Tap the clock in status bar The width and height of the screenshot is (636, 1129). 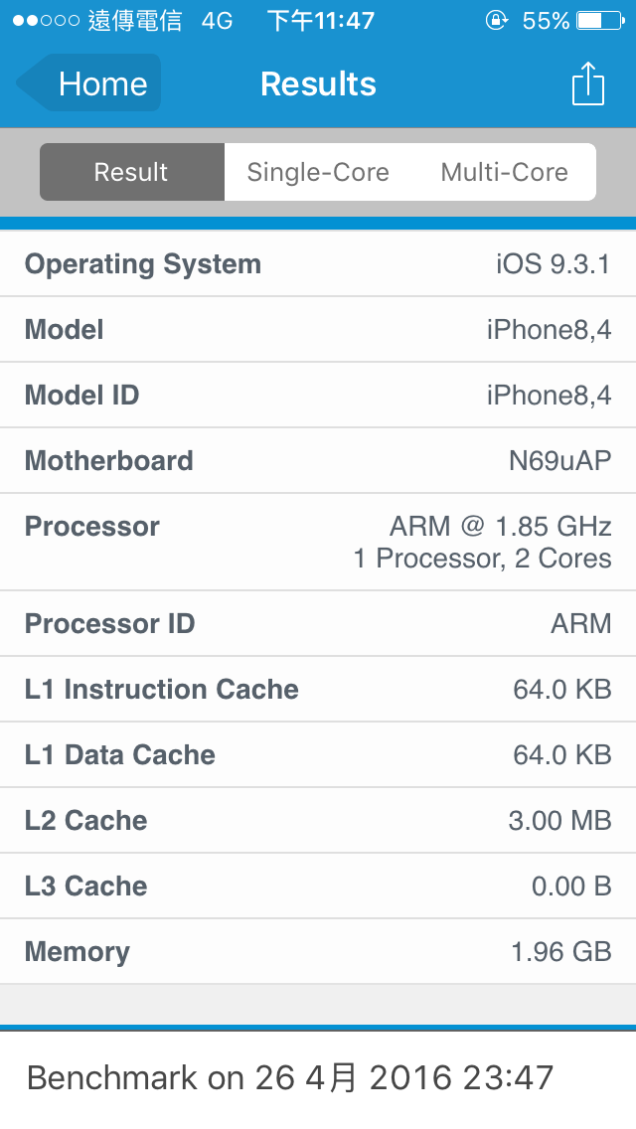click(321, 21)
